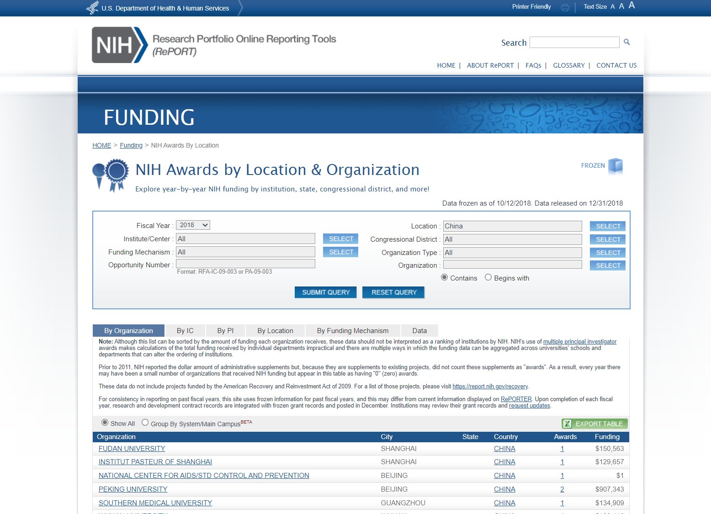
Task: Open National Center for AIDS/STD link
Action: click(x=204, y=476)
